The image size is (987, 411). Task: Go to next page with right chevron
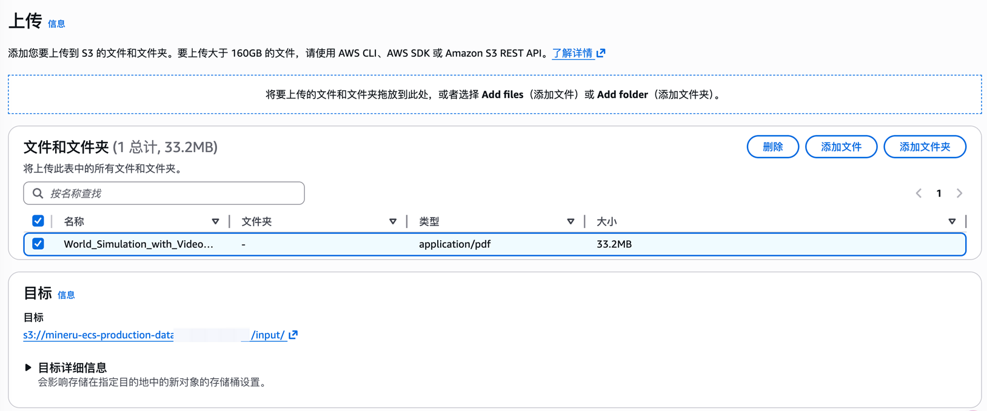click(959, 193)
